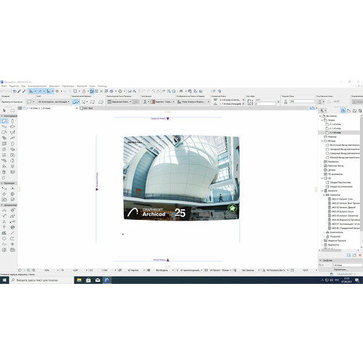363x363 pixels.
Task: Toggle Grid Snap in the top toolbar
Action: click(x=57, y=91)
